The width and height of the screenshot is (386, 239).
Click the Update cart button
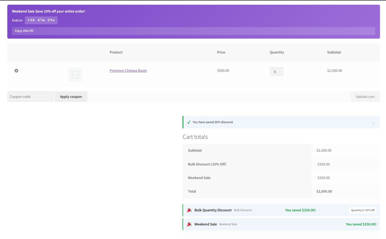365,97
